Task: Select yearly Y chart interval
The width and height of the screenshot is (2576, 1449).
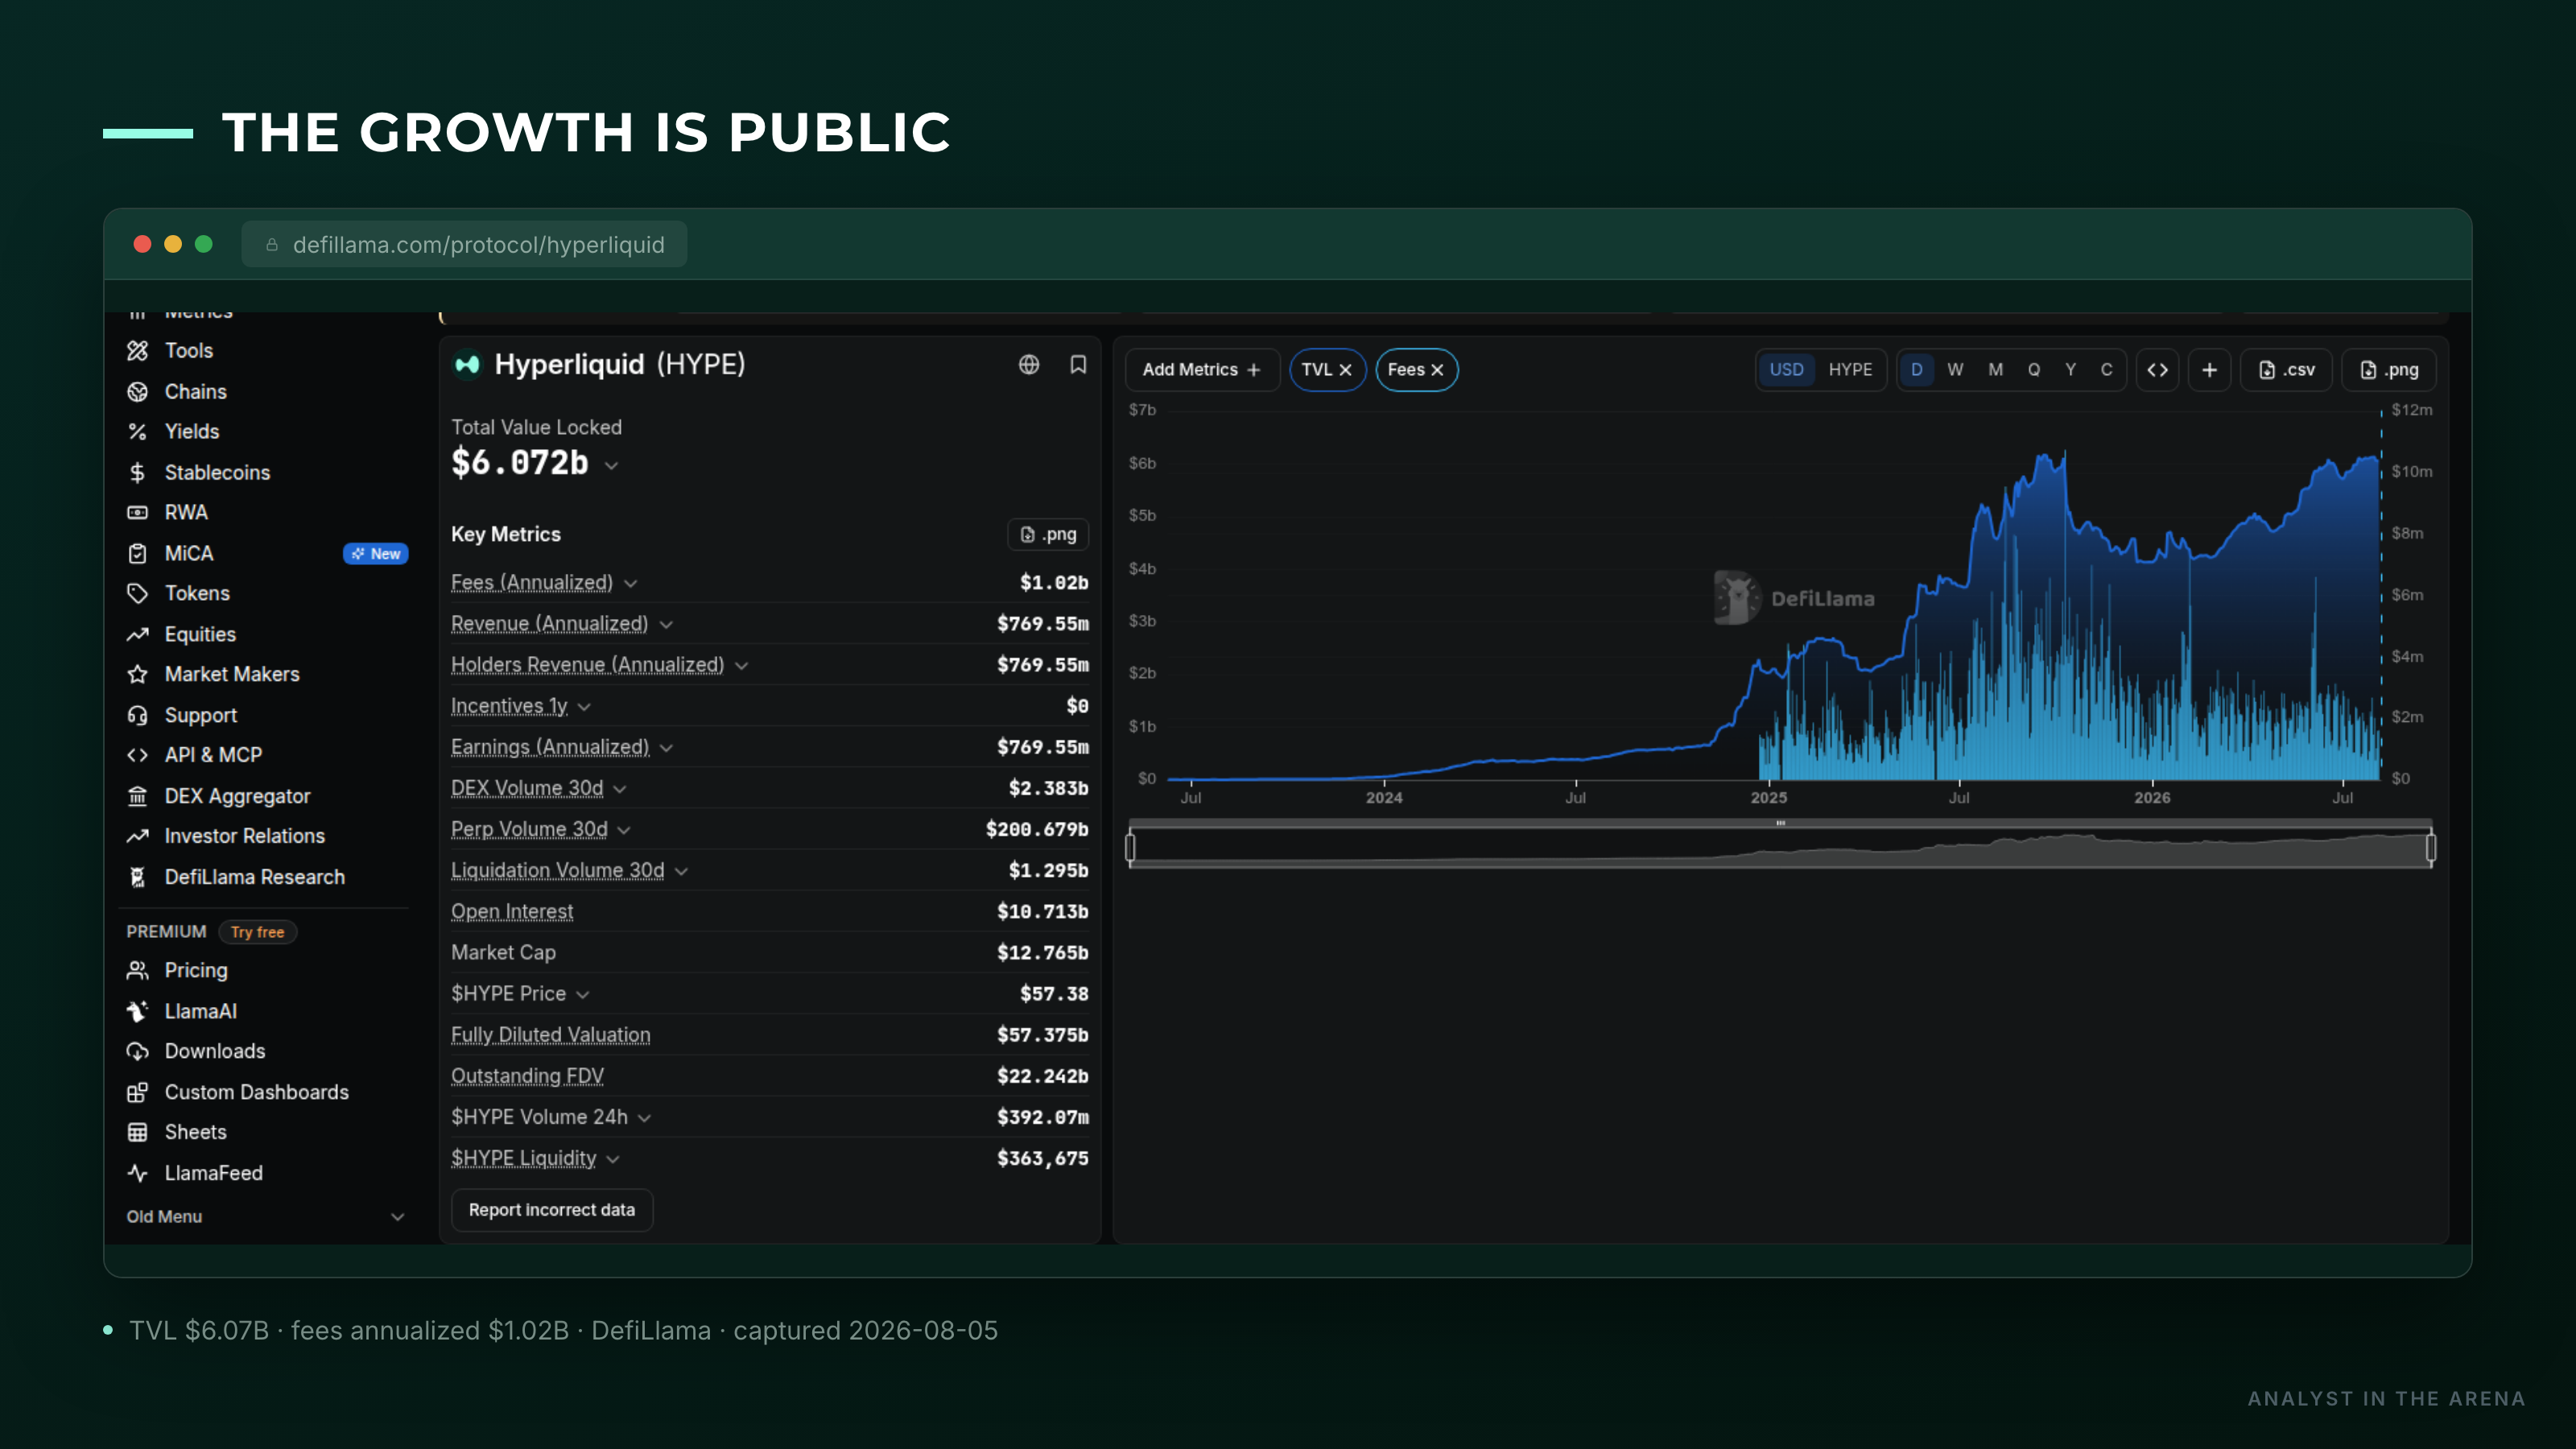Action: (x=2071, y=370)
